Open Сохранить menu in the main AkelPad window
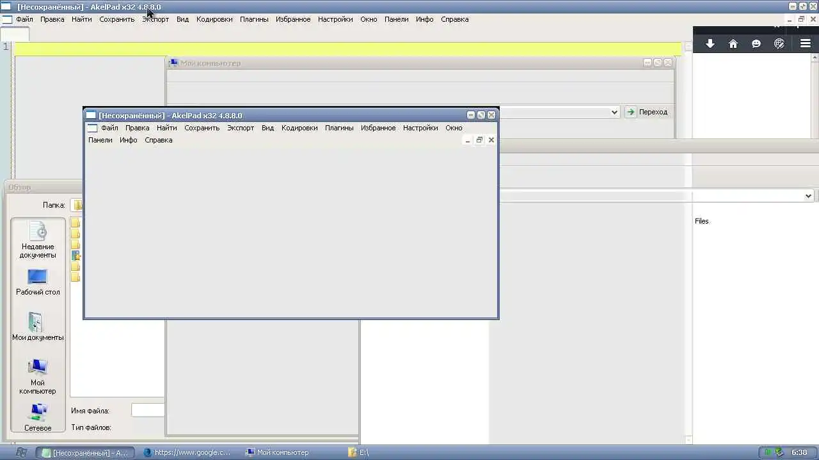Image resolution: width=819 pixels, height=460 pixels. (117, 19)
